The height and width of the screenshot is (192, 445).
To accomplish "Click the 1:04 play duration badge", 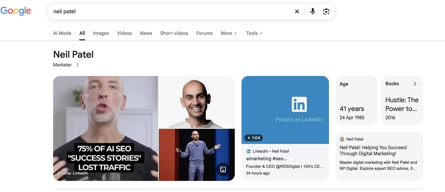I will [x=254, y=138].
